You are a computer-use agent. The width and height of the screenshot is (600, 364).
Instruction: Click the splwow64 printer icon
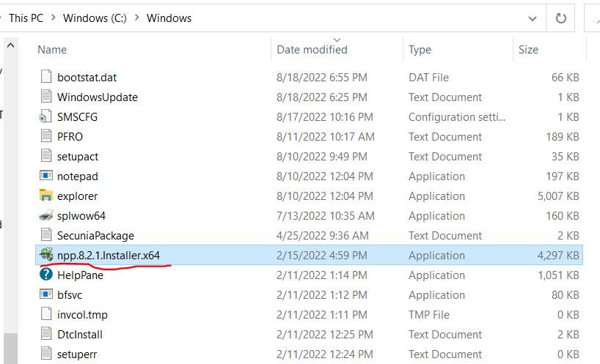pos(46,215)
